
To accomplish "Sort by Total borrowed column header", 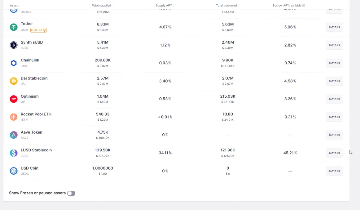I will click(x=226, y=6).
